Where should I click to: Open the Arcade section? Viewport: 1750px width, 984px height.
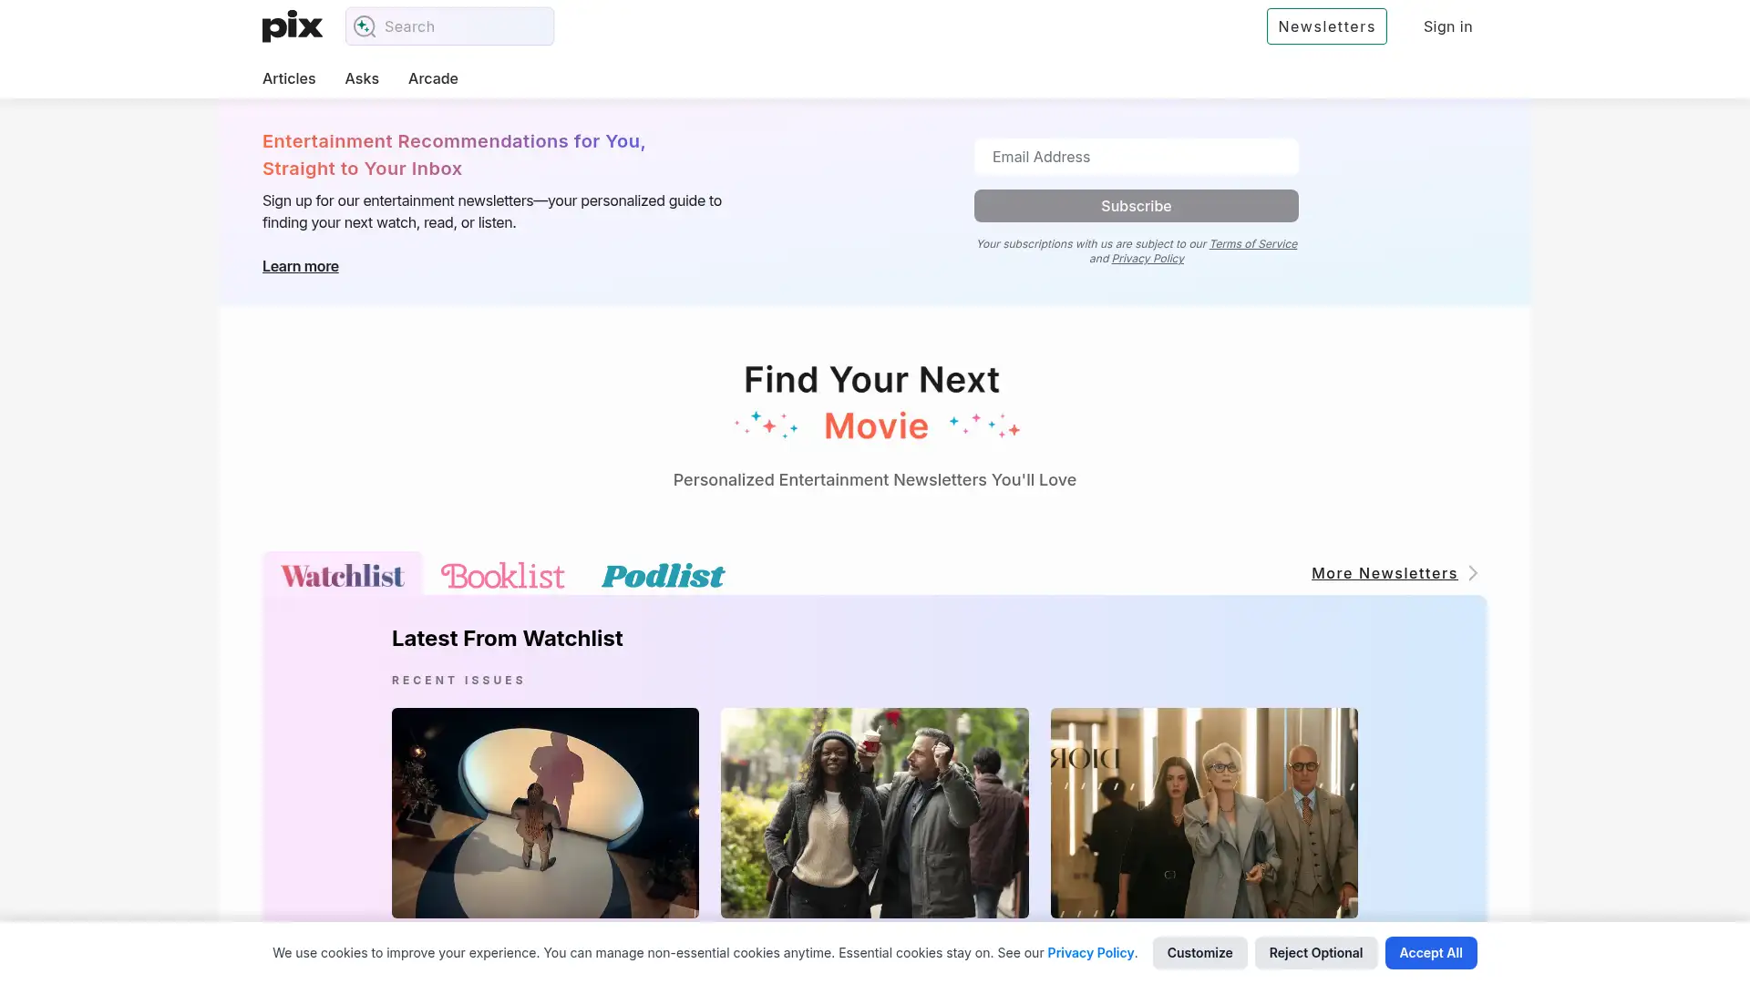tap(432, 78)
